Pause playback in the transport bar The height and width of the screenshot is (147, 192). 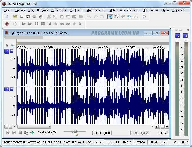[36, 24]
